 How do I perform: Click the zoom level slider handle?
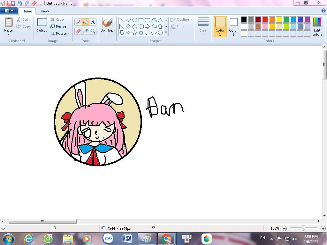pos(304,228)
